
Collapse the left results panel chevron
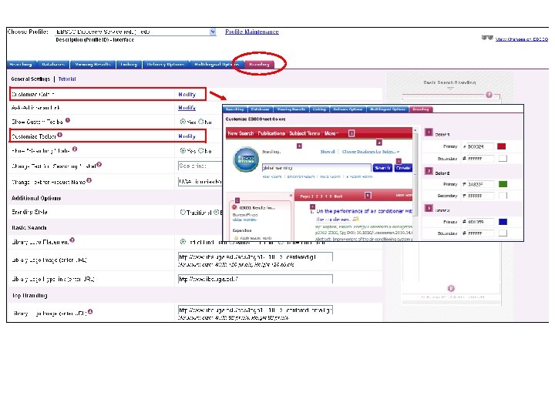(291, 195)
